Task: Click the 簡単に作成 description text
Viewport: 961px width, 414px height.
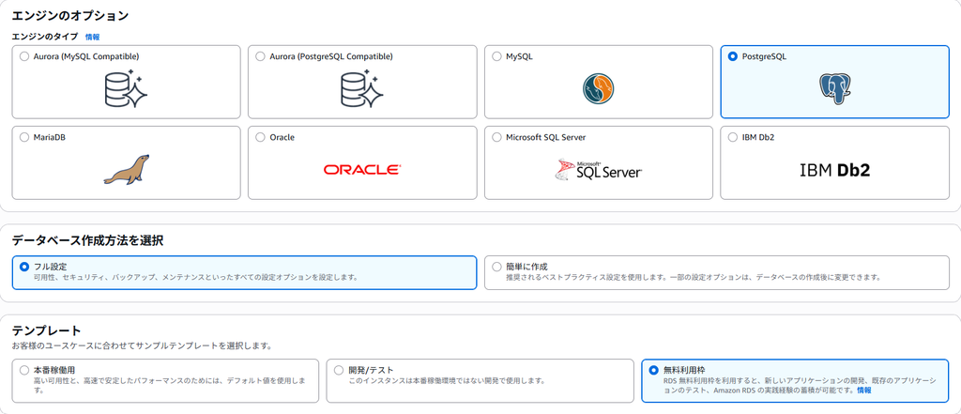Action: [x=694, y=277]
